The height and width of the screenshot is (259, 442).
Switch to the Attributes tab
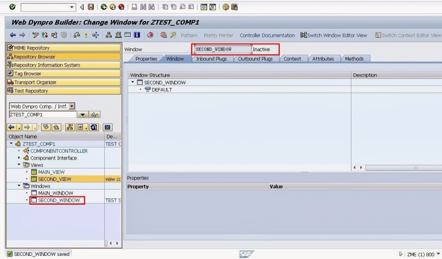click(x=323, y=58)
